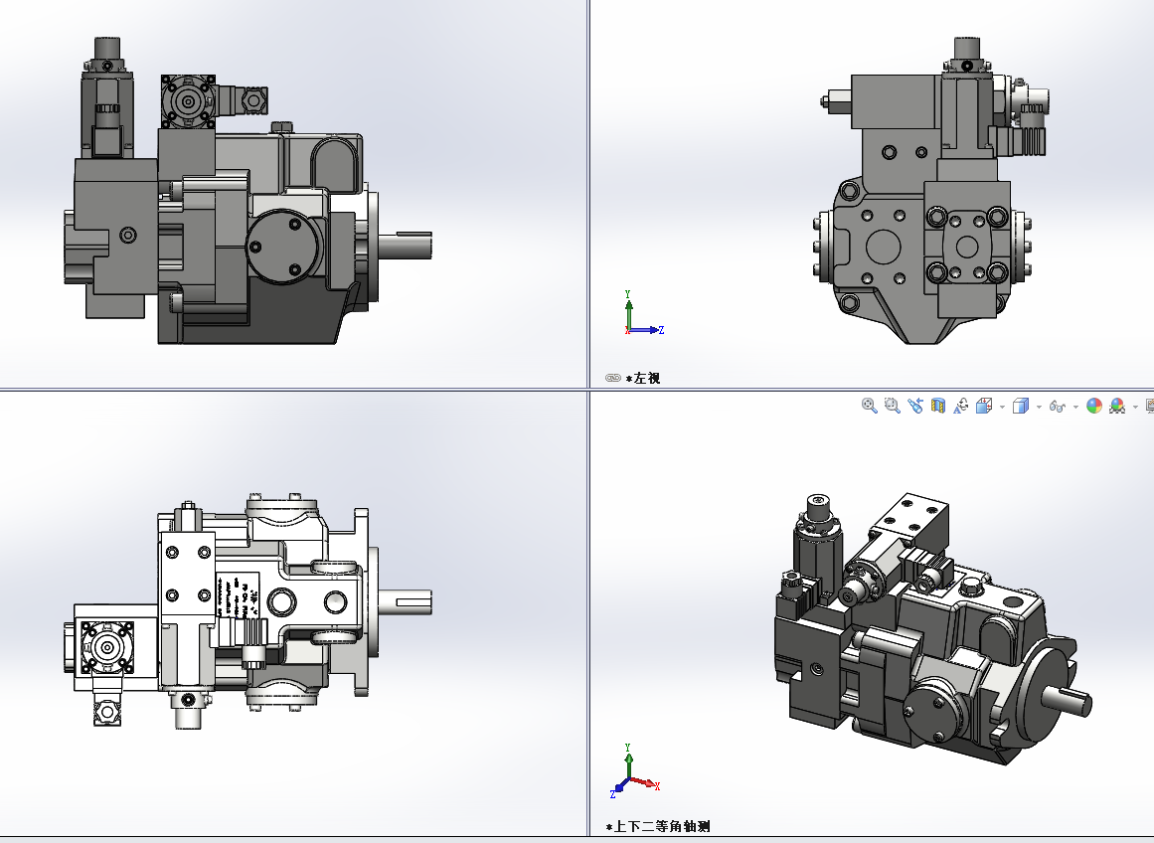Click the Previous View icon
This screenshot has width=1154, height=843.
pyautogui.click(x=914, y=406)
